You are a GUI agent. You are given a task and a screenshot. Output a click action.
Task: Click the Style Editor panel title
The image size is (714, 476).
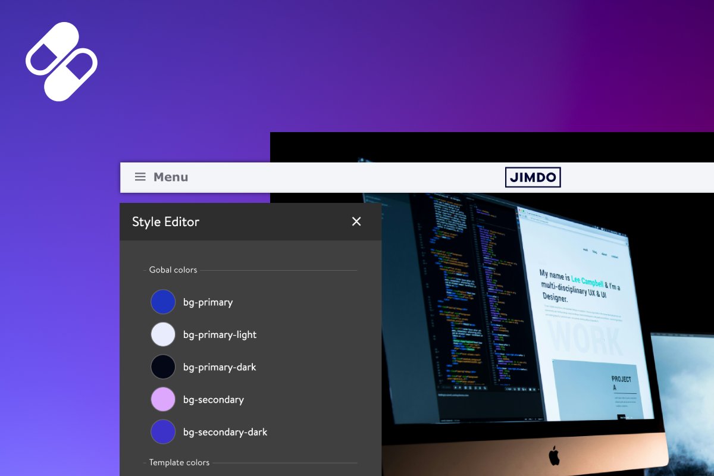[165, 221]
